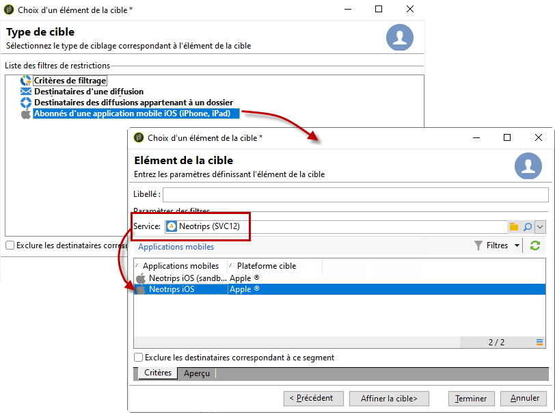Image resolution: width=555 pixels, height=413 pixels.
Task: Open the Filtres dropdown arrow
Action: [x=517, y=245]
